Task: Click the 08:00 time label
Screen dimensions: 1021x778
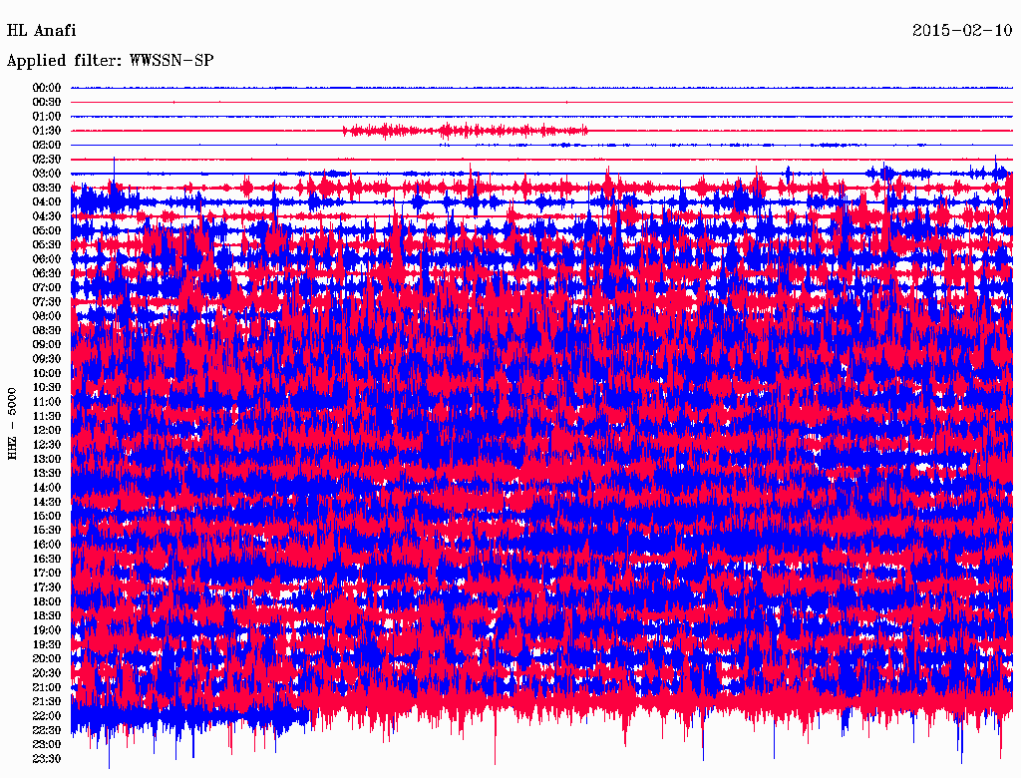Action: tap(46, 316)
